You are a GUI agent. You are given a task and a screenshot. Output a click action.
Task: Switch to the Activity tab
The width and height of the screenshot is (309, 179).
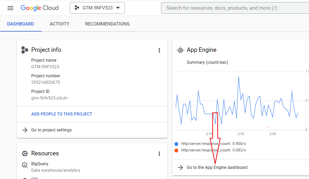(60, 24)
